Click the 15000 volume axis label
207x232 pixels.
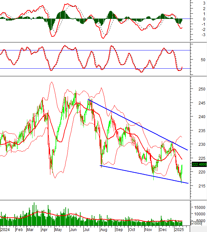[x=200, y=208]
